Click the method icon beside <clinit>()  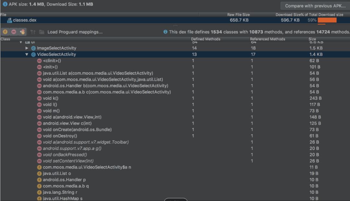(39, 61)
